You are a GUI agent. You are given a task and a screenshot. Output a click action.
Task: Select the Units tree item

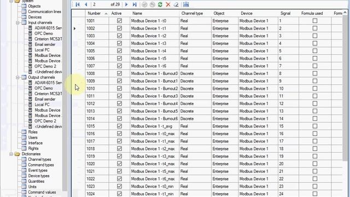click(32, 187)
